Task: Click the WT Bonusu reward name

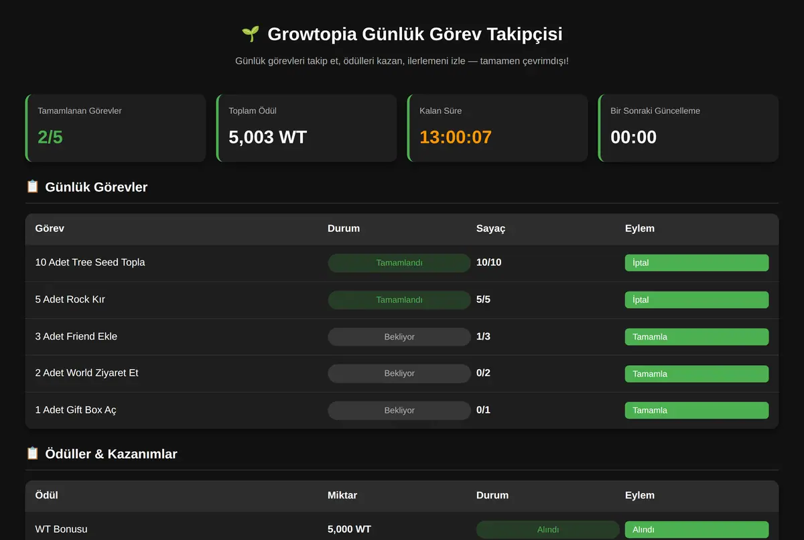Action: click(62, 529)
